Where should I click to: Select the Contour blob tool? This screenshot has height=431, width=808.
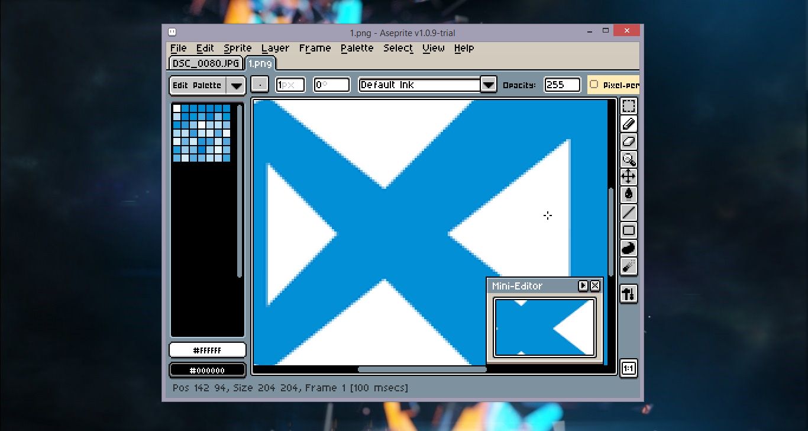click(628, 248)
